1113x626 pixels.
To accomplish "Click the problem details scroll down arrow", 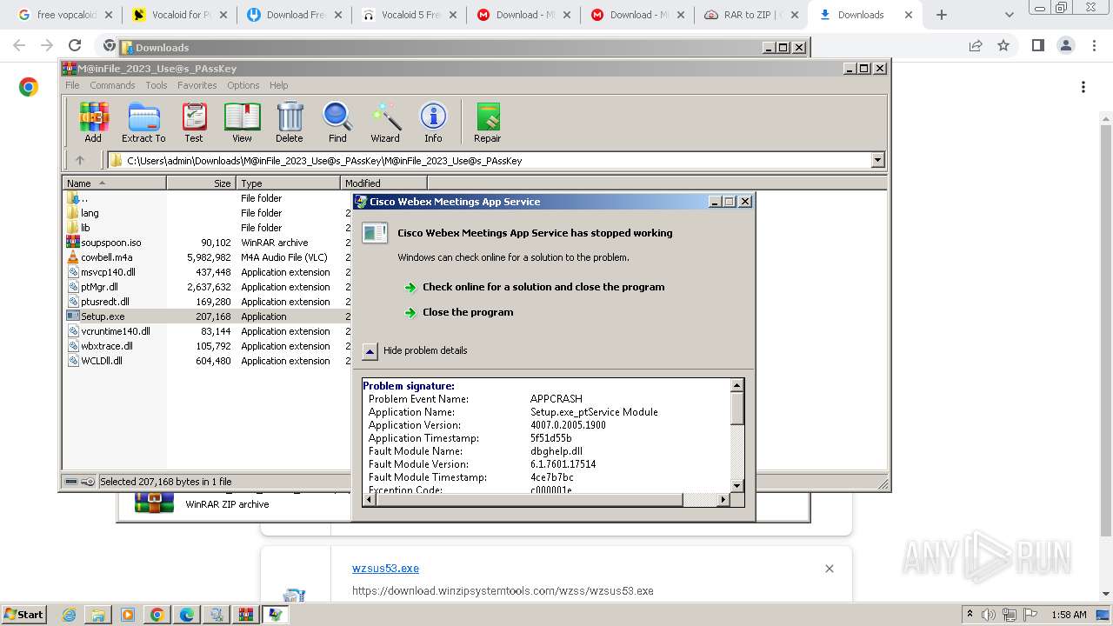I will click(x=736, y=486).
